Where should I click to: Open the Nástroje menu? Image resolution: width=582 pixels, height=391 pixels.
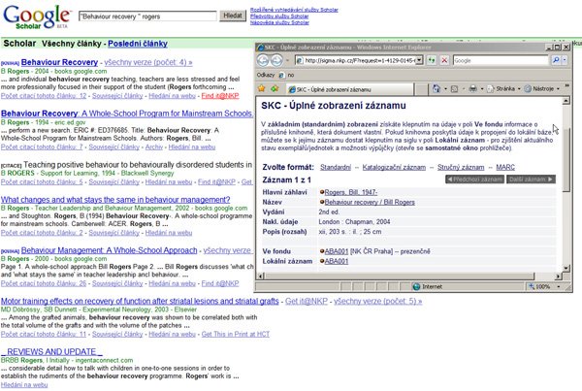tap(542, 88)
